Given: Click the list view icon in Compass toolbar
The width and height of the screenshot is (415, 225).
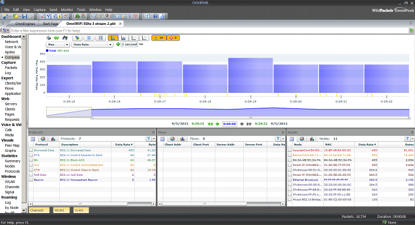Looking at the screenshot, I should pyautogui.click(x=101, y=38).
